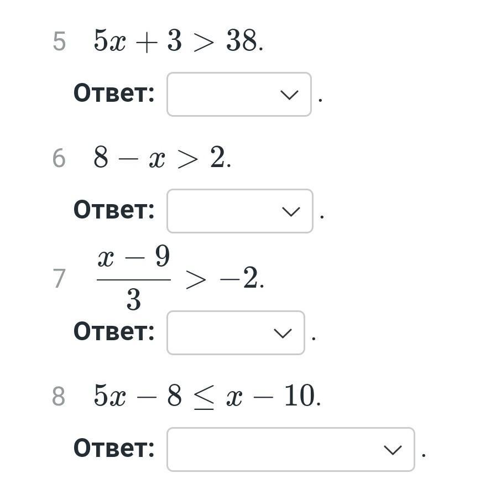This screenshot has height=494, width=496.
Task: Click the inequality 5x + 3 > 38
Action: point(177,41)
